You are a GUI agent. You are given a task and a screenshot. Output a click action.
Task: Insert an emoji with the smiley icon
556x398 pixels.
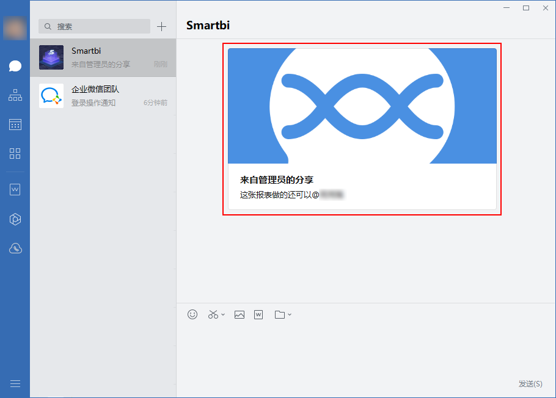tap(192, 314)
